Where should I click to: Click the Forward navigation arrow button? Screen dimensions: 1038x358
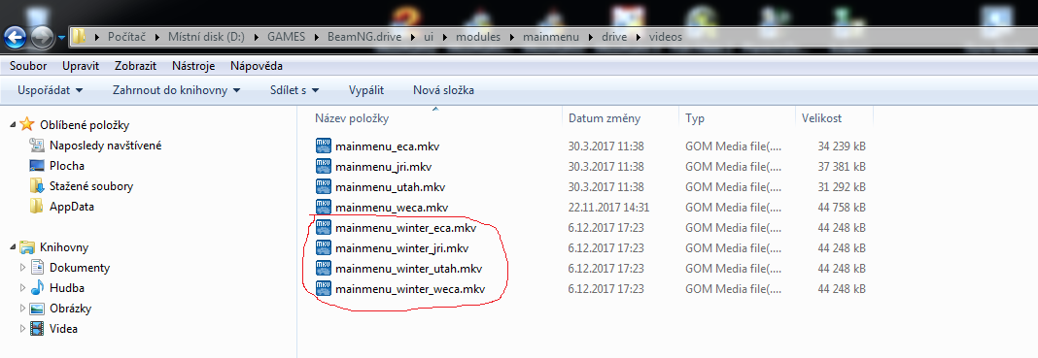tap(42, 37)
